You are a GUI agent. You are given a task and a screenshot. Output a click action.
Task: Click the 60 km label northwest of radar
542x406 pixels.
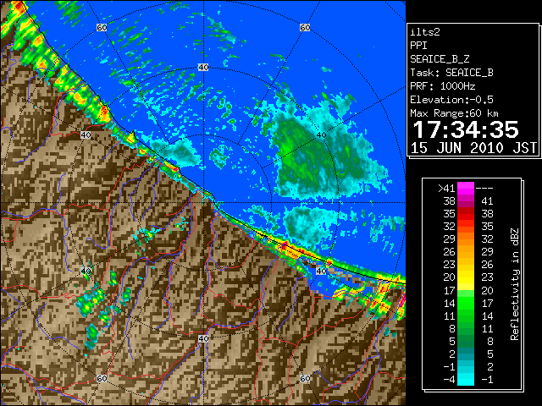(x=102, y=27)
